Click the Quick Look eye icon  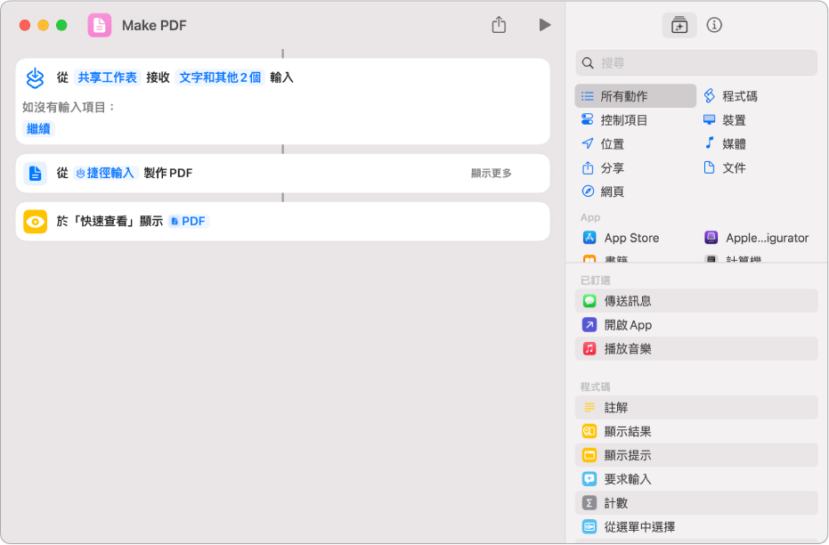pos(35,222)
